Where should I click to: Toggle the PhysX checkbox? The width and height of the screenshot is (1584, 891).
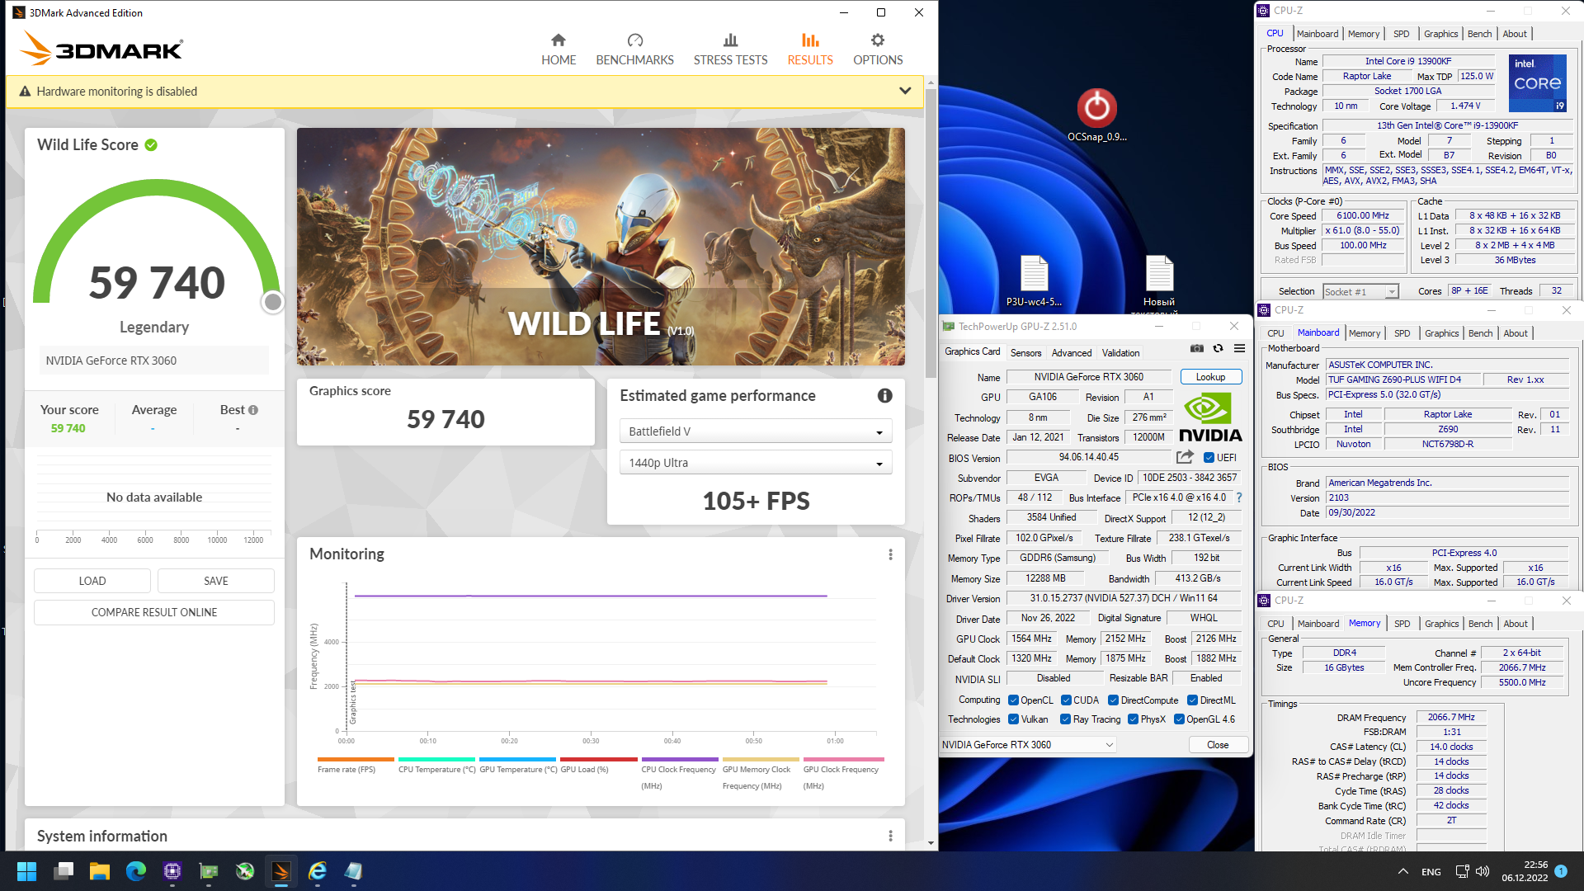click(x=1133, y=719)
